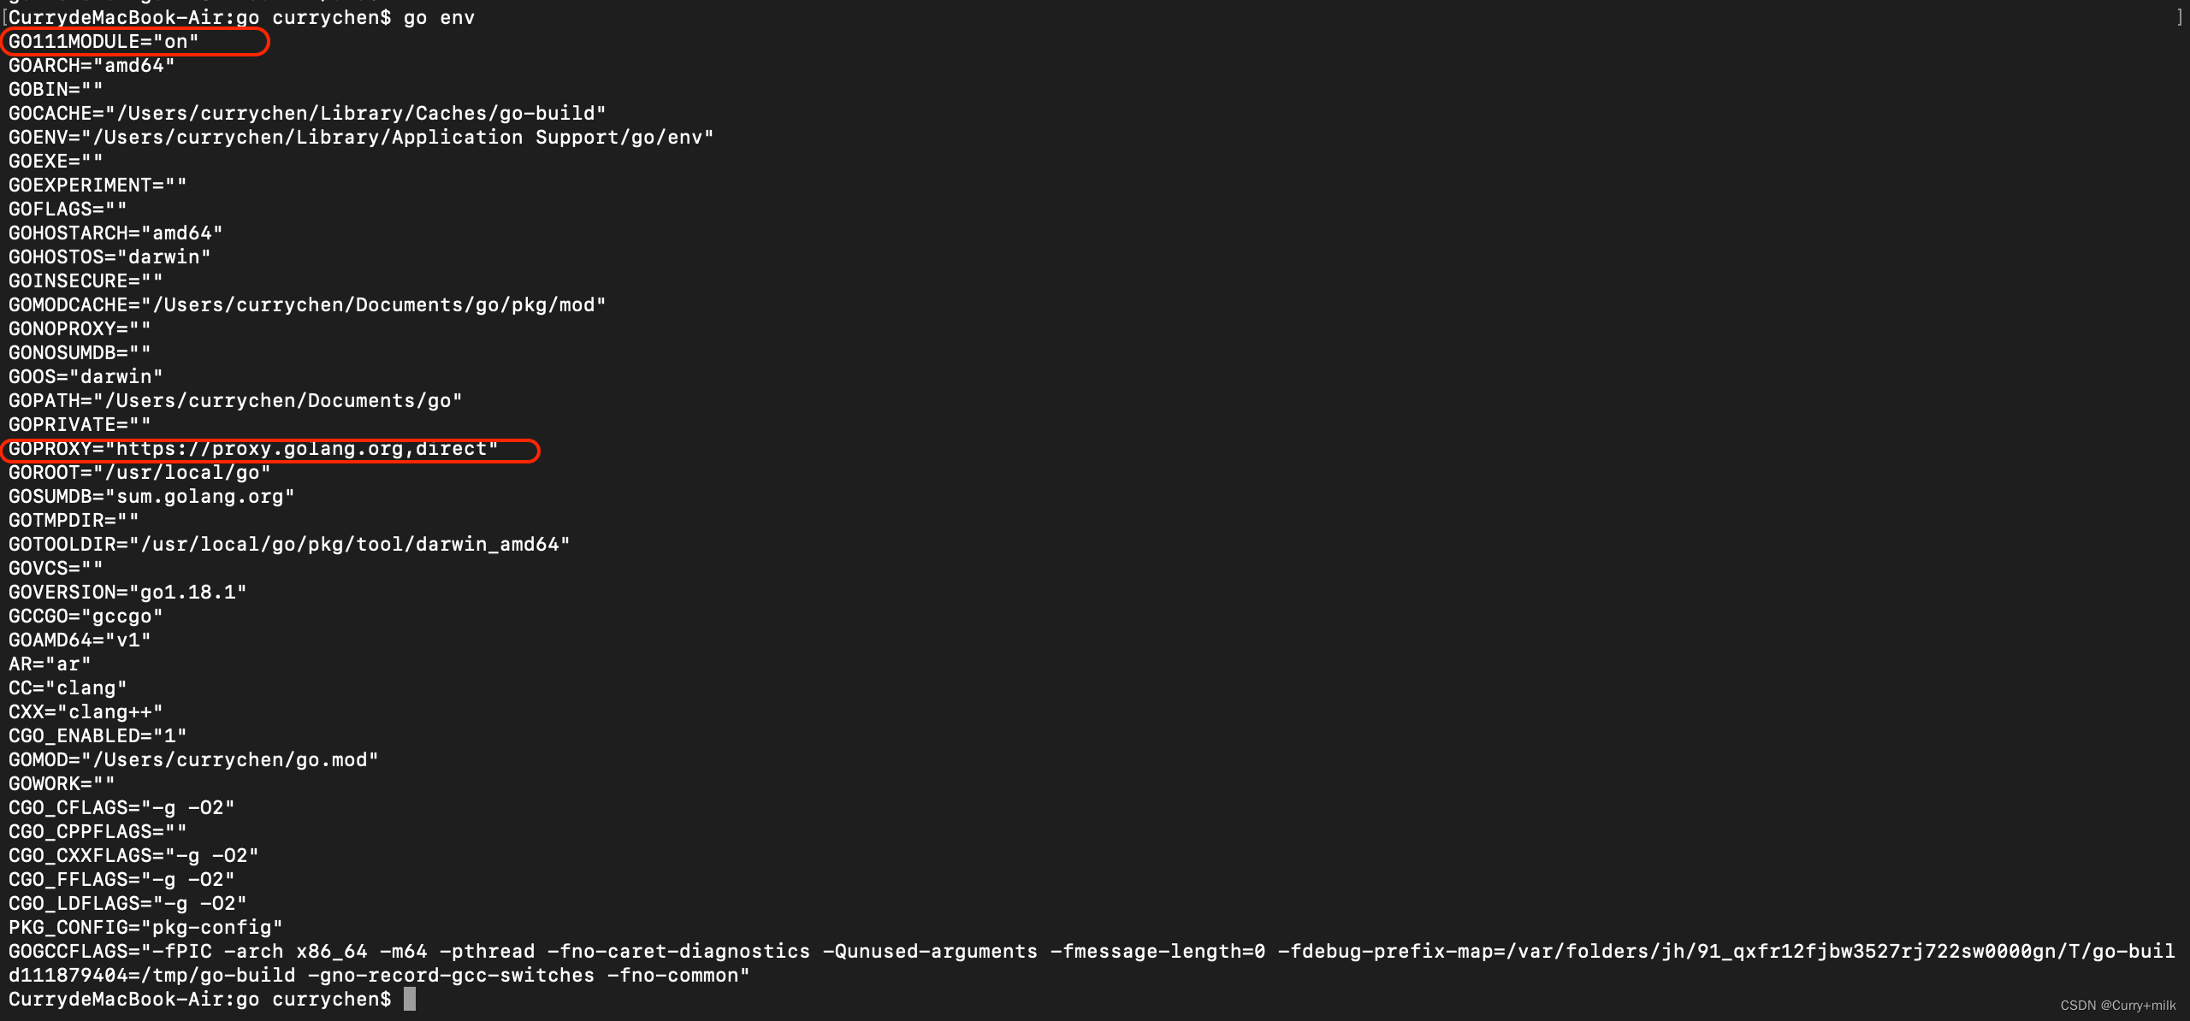Screen dimensions: 2190x1021
Task: Click the CGO_ENABLED="1" line
Action: pyautogui.click(x=98, y=736)
